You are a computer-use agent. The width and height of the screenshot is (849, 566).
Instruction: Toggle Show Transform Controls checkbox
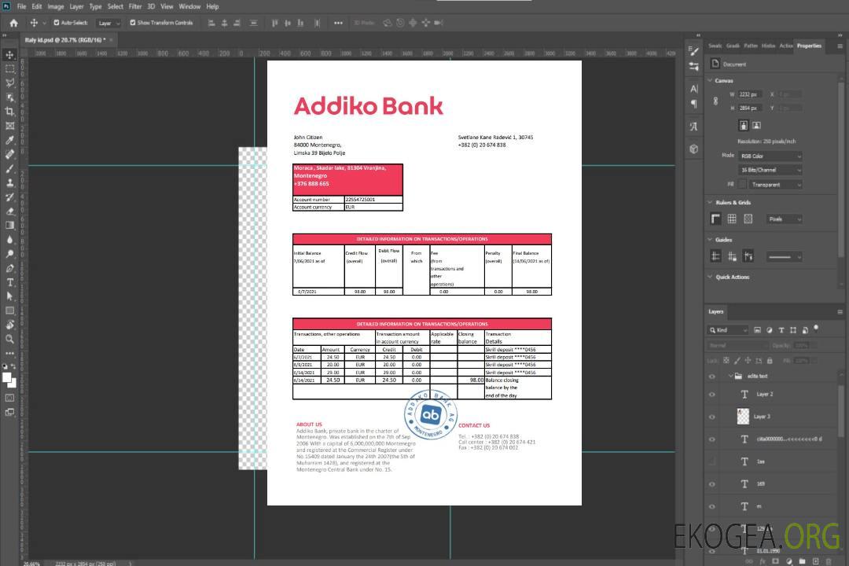click(x=133, y=23)
